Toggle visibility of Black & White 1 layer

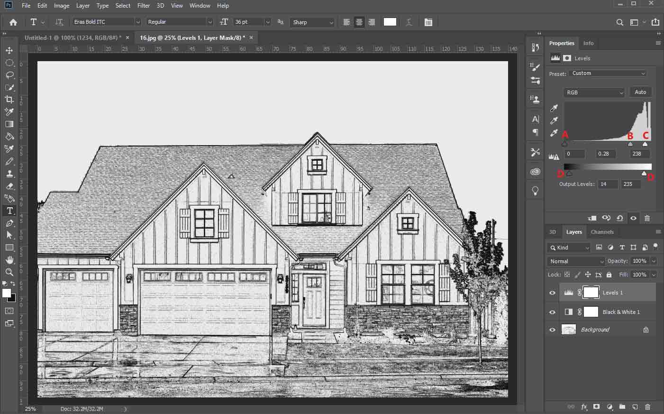[x=552, y=312]
